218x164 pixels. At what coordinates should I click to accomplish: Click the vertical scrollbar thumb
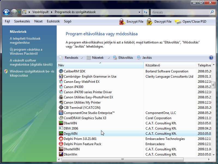[x=213, y=85]
